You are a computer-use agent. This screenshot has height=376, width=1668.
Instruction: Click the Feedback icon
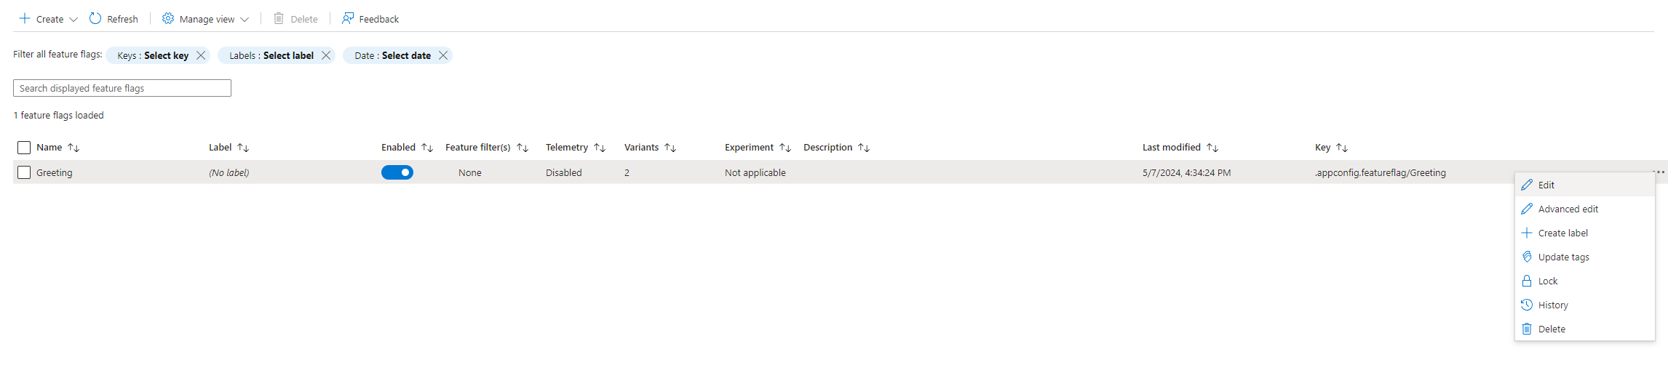pos(348,19)
